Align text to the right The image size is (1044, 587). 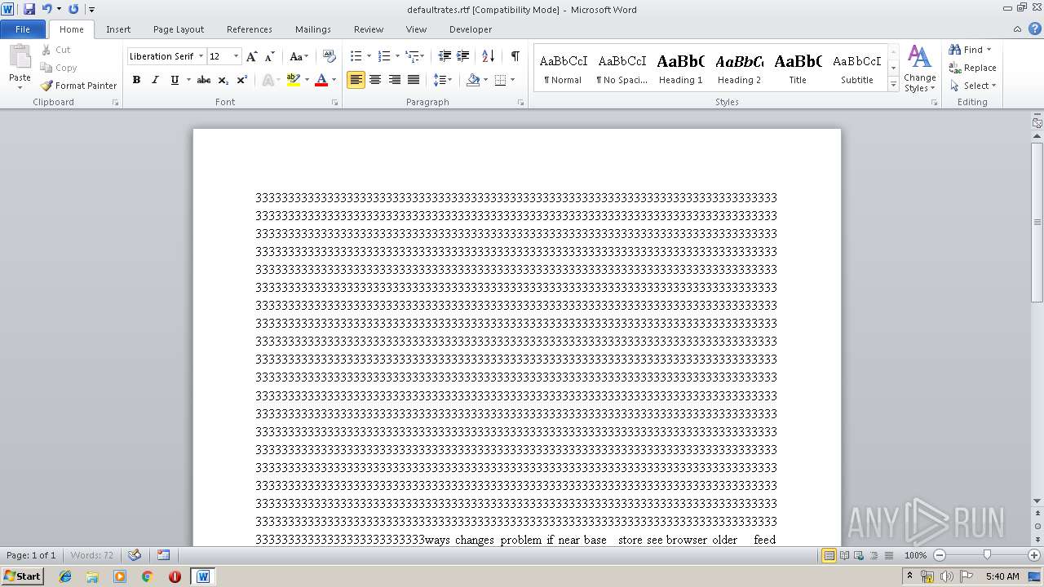395,80
